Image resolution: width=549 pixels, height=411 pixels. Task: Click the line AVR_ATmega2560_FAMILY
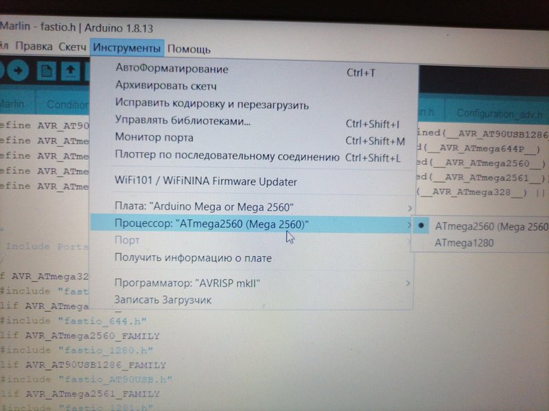coord(93,336)
